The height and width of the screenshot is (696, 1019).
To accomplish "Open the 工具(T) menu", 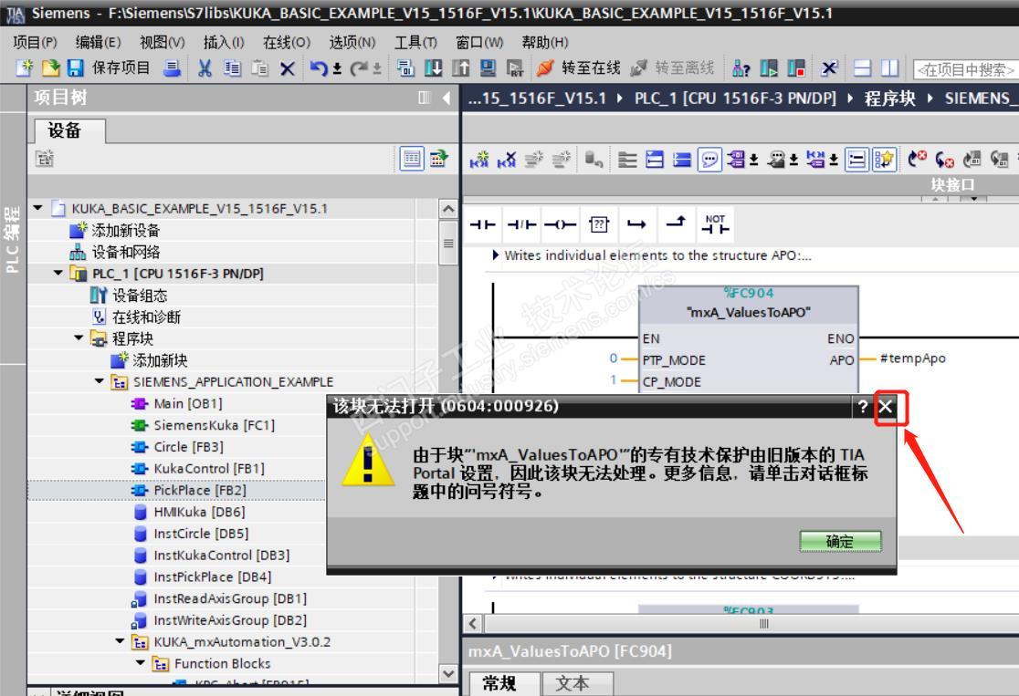I will pos(416,42).
